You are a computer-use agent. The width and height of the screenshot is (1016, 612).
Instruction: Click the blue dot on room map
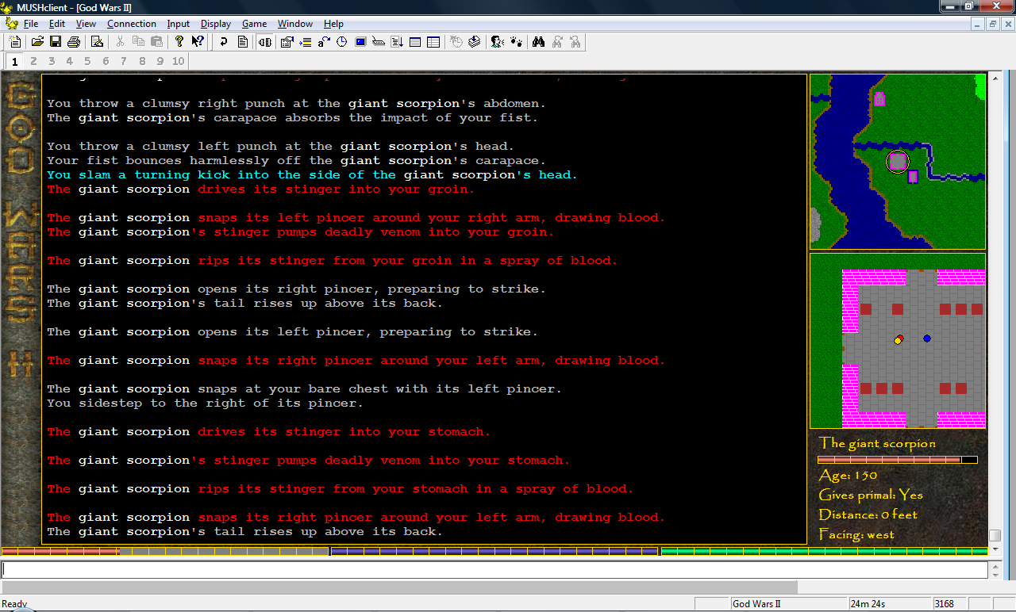[927, 339]
